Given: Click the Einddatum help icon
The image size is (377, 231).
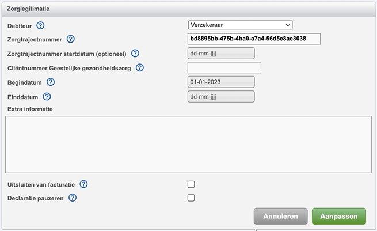Looking at the screenshot, I should [x=47, y=97].
